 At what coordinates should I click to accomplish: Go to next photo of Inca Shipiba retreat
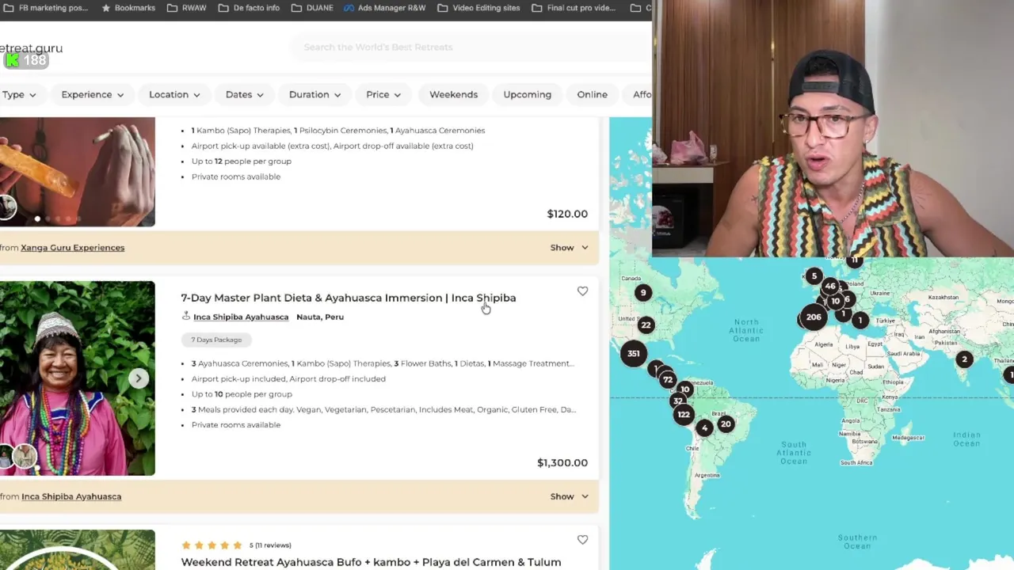pyautogui.click(x=138, y=378)
